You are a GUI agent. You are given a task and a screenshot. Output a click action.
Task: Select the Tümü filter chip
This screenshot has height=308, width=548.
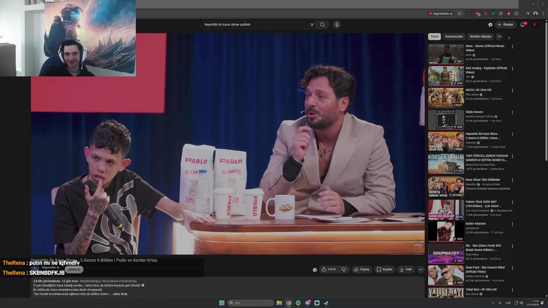435,37
